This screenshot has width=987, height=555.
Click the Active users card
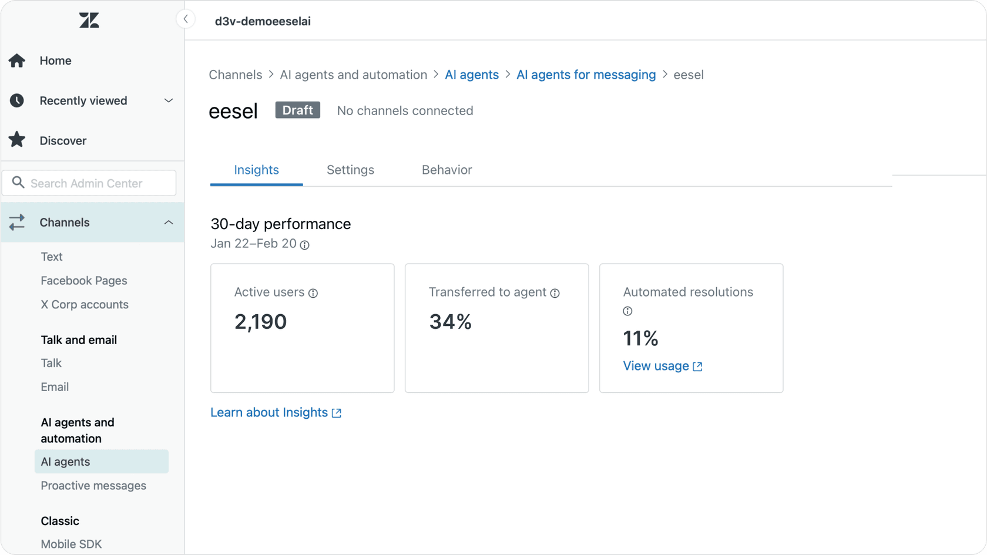click(303, 328)
